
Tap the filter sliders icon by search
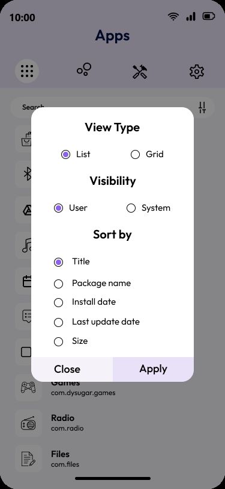(202, 108)
